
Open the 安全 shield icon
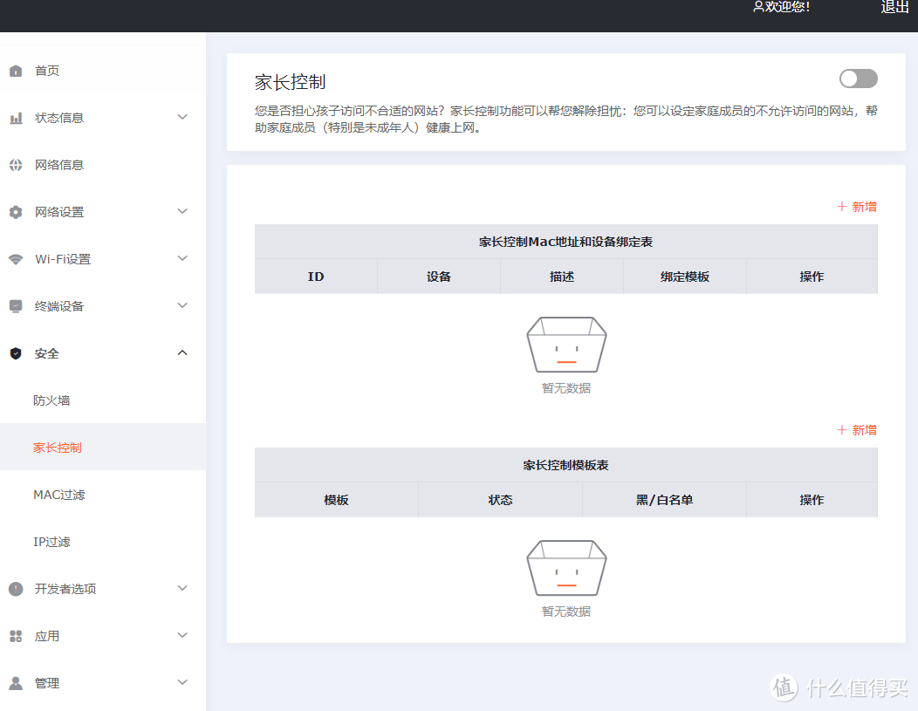(15, 352)
